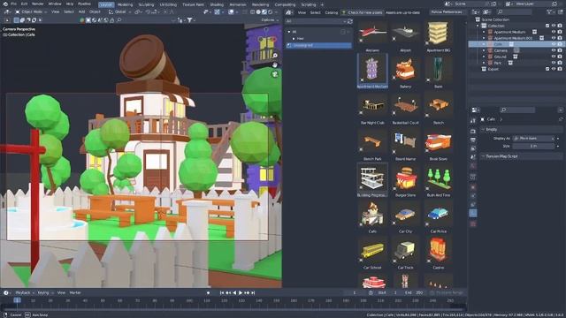Disable Cafe in renders camera icon

pyautogui.click(x=560, y=44)
